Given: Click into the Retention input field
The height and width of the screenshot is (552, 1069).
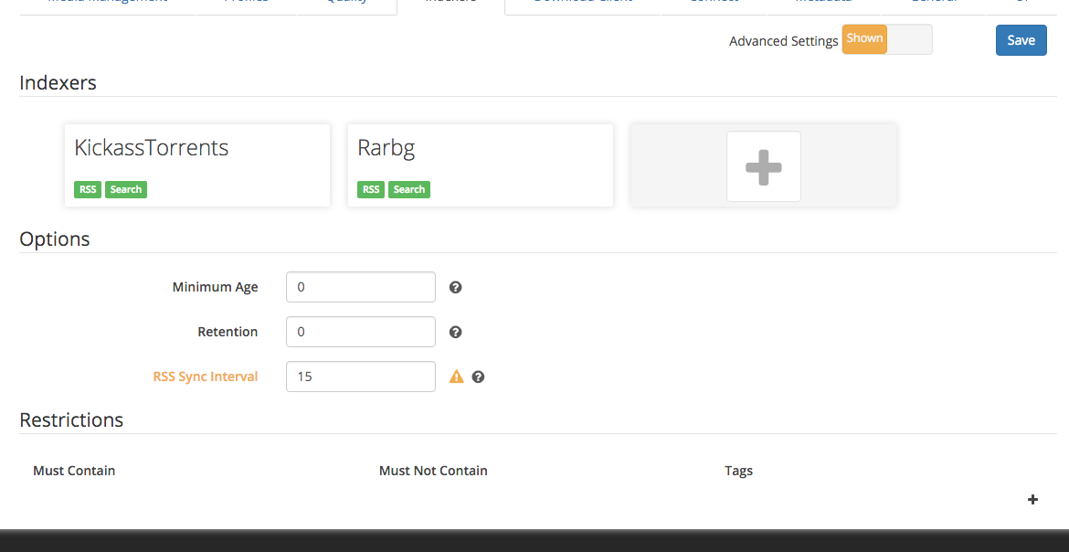Looking at the screenshot, I should coord(361,332).
